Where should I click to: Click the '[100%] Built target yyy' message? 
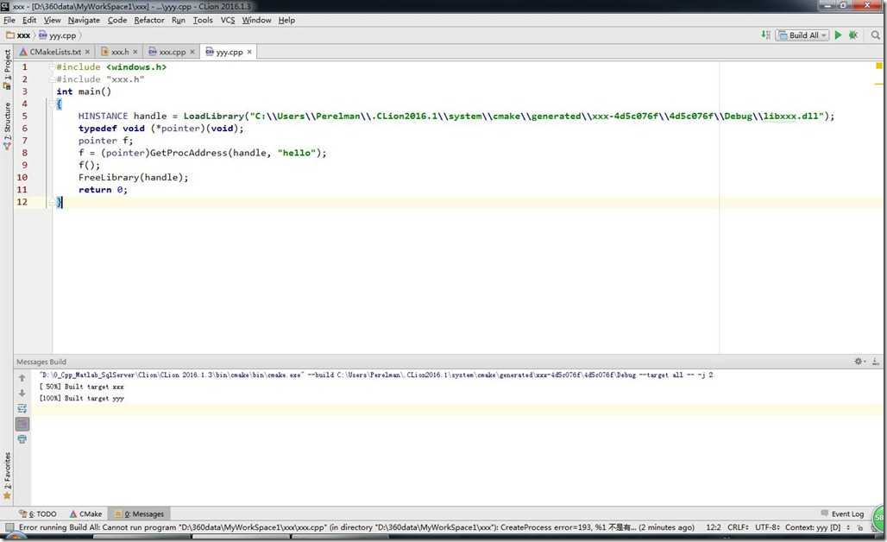pos(81,398)
